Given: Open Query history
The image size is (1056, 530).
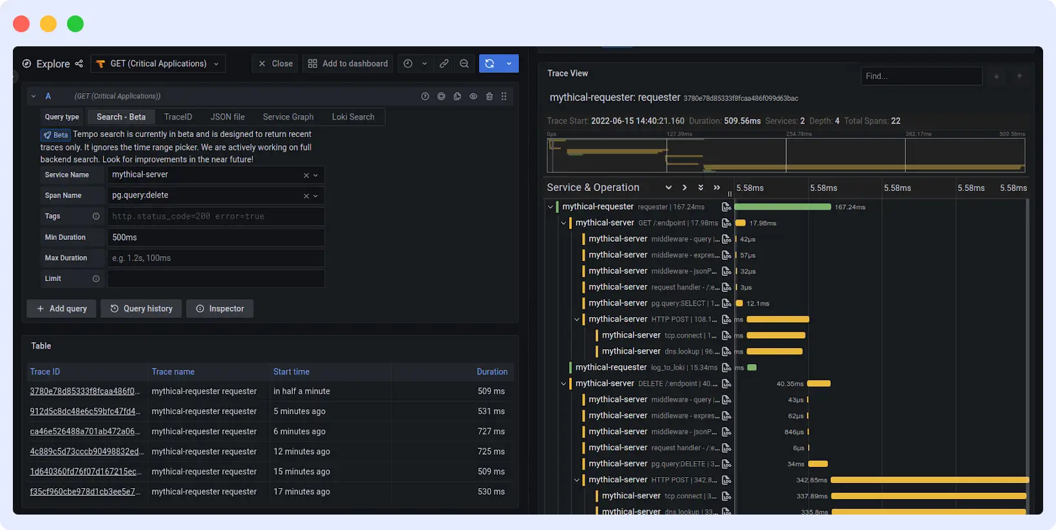Looking at the screenshot, I should pos(141,309).
